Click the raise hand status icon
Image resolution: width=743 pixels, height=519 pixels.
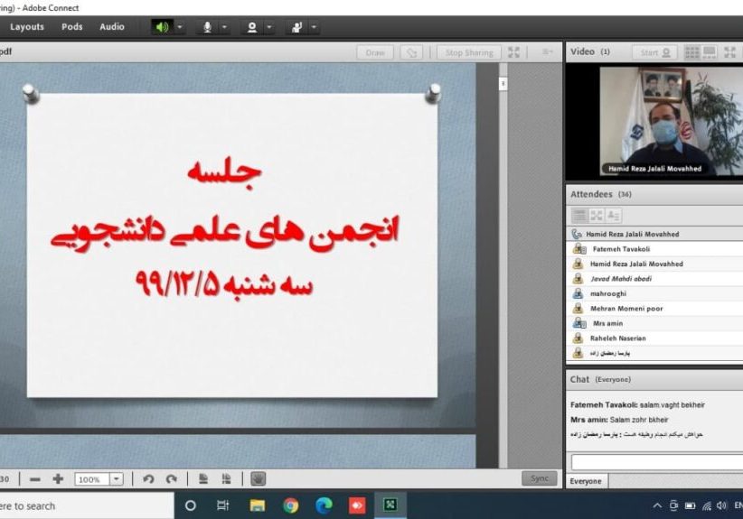coord(296,27)
